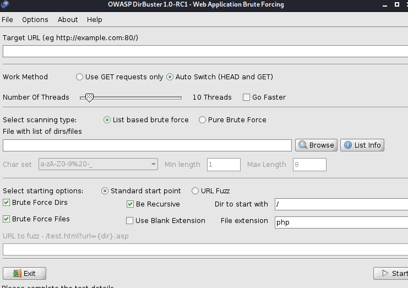
Task: Click the Select scanning type label
Action: click(x=40, y=120)
